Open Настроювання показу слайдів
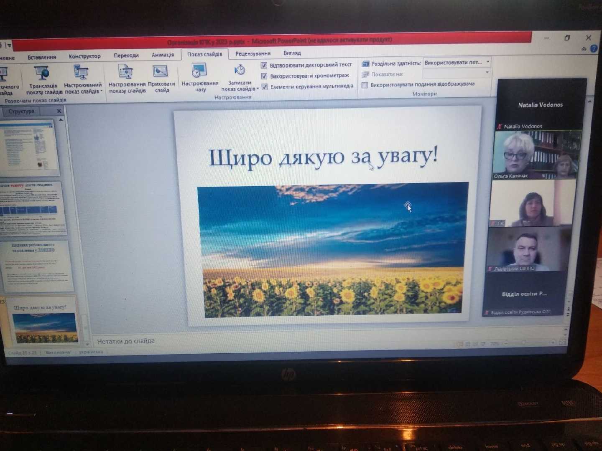 tap(126, 72)
